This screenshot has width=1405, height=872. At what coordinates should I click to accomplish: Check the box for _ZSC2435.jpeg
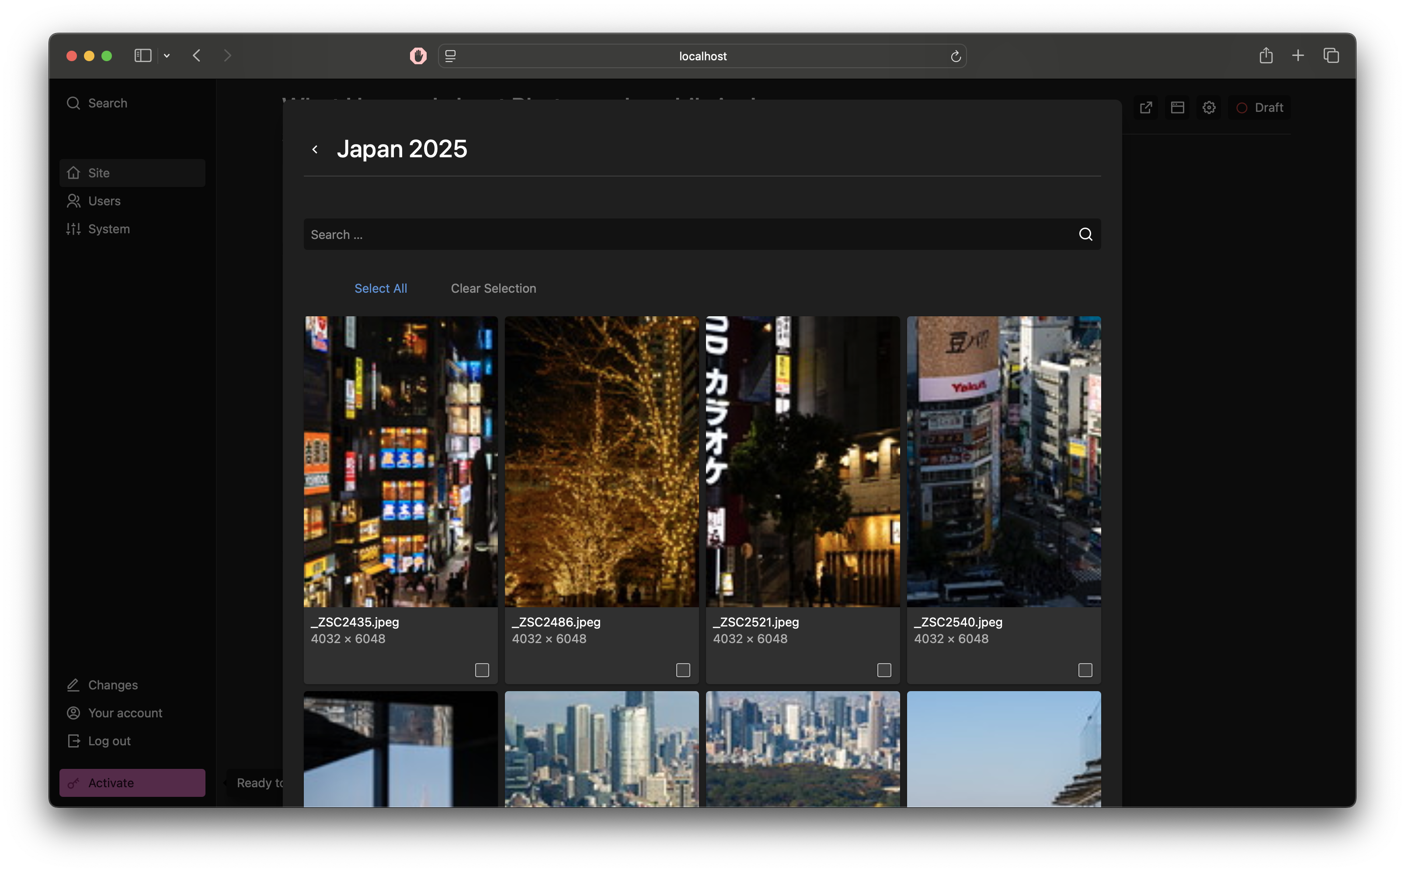point(482,670)
